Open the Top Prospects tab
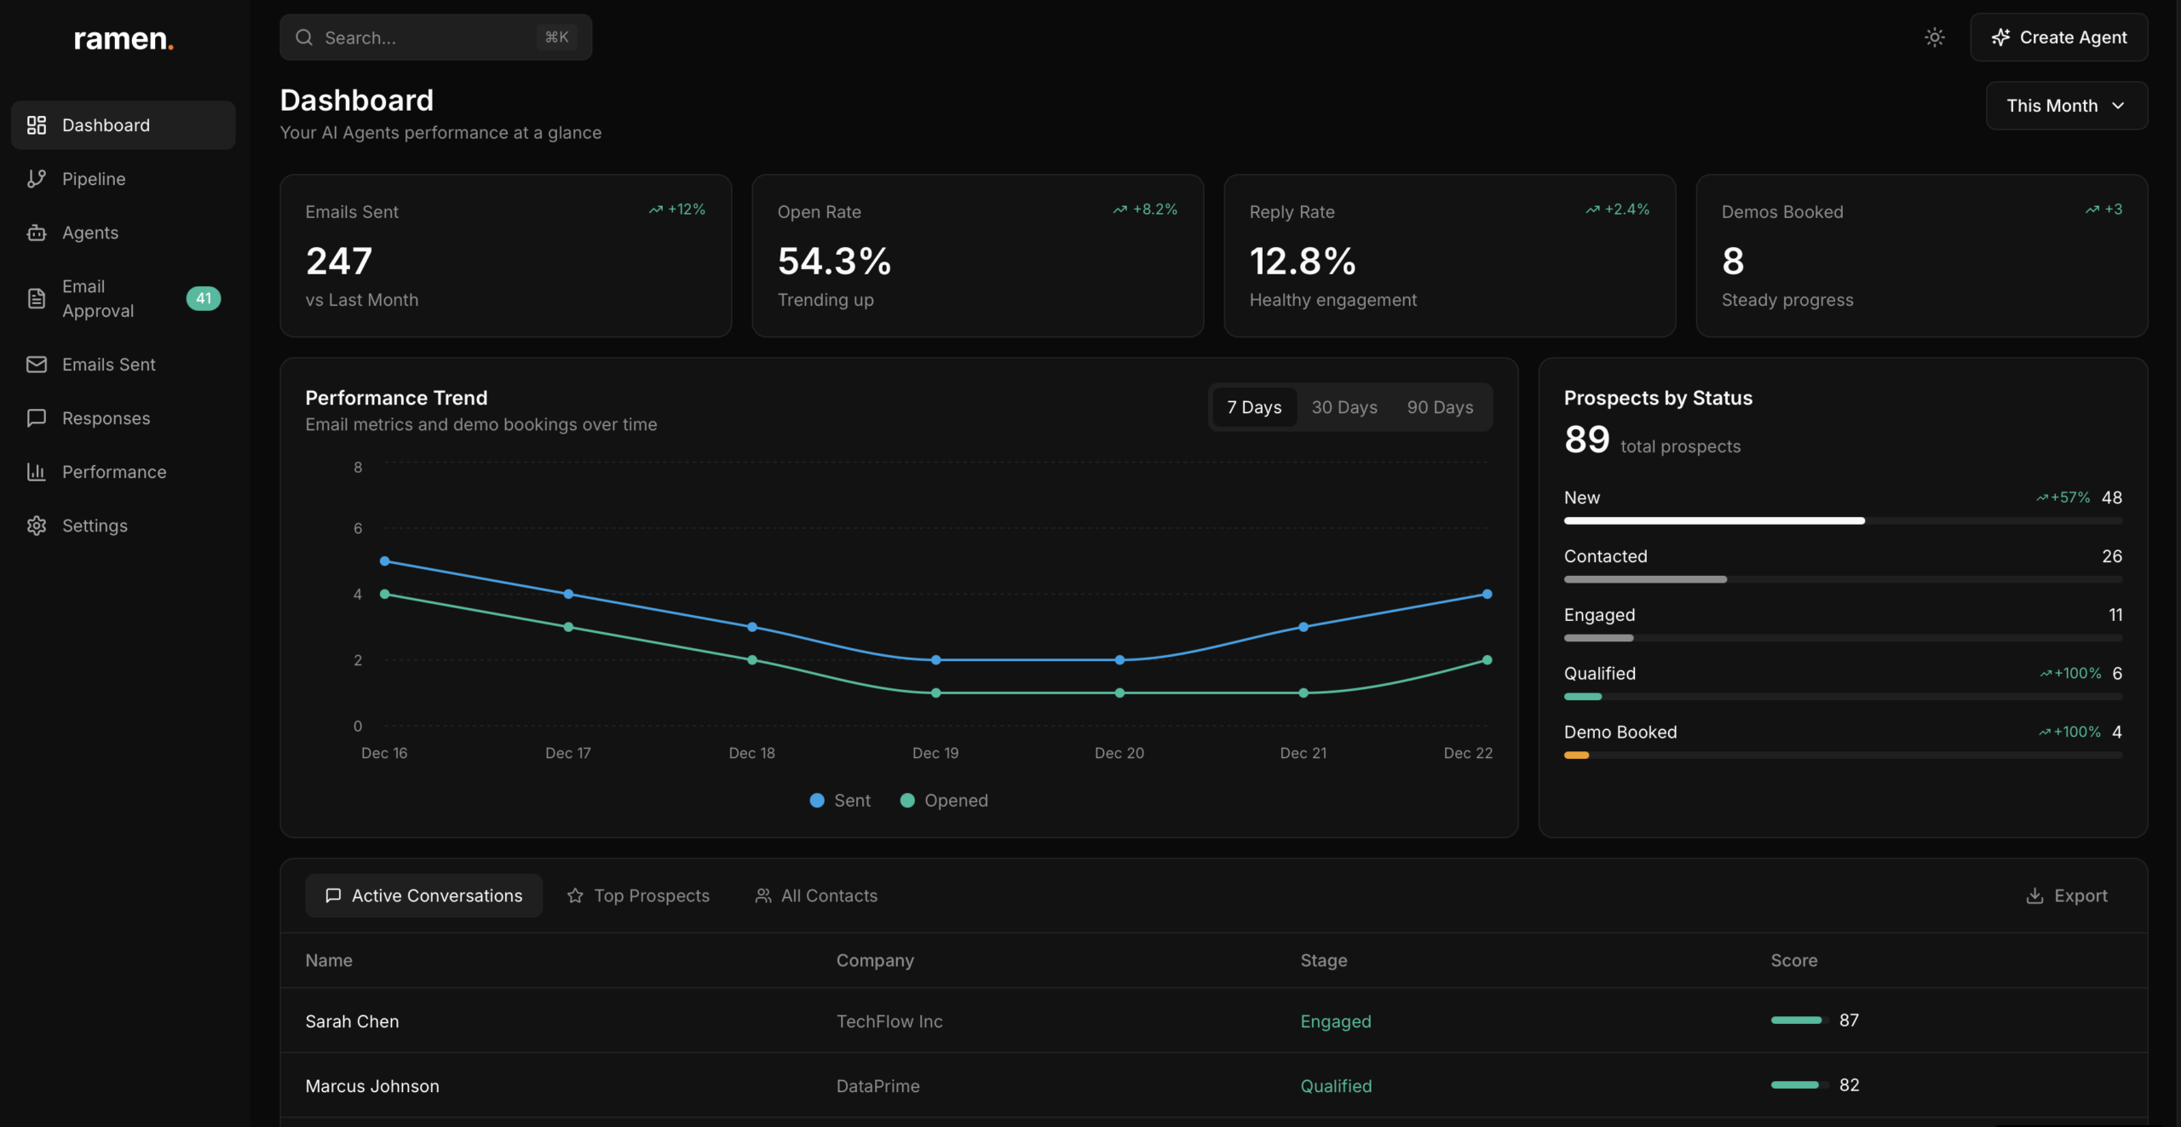This screenshot has height=1127, width=2181. (638, 895)
